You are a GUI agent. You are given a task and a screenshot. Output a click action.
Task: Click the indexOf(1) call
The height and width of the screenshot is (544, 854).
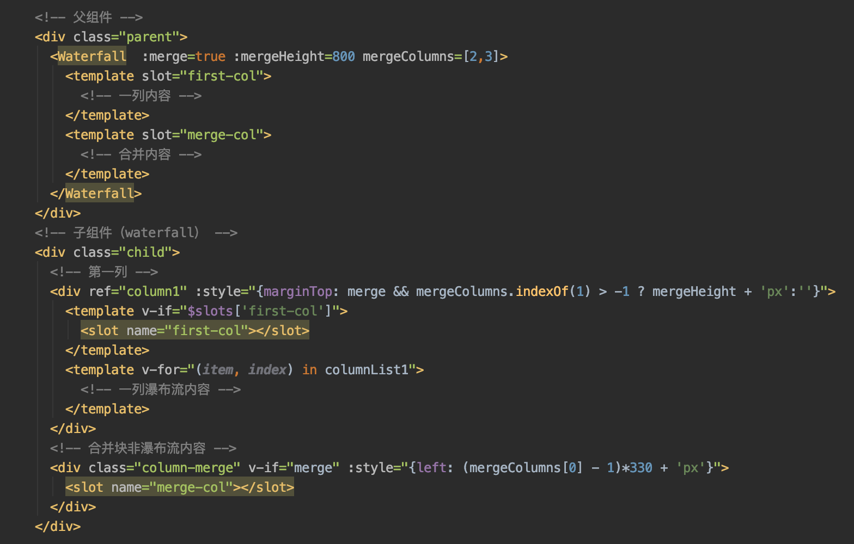[553, 292]
